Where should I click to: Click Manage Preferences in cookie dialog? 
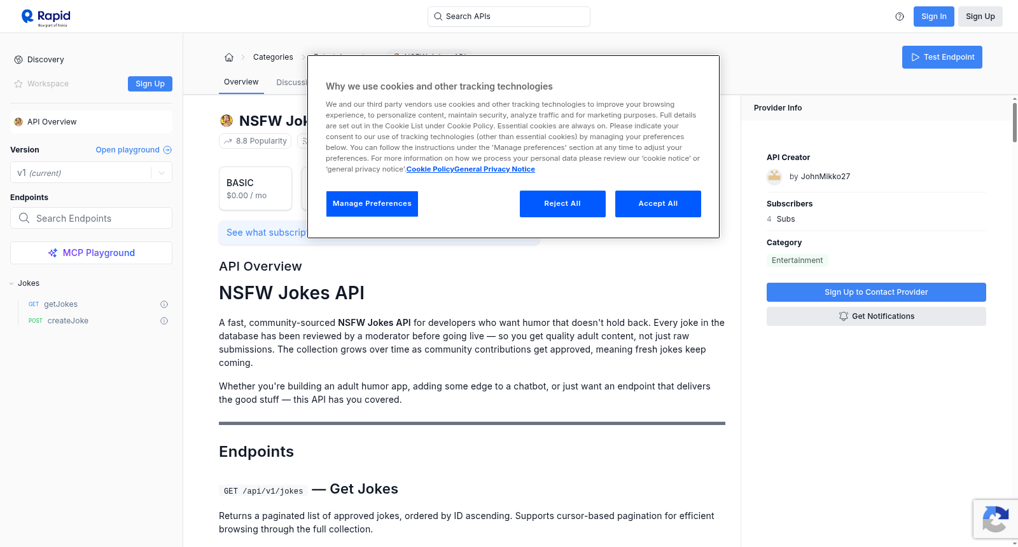click(x=372, y=204)
